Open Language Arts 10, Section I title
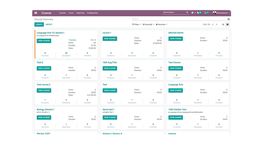 tap(50, 33)
